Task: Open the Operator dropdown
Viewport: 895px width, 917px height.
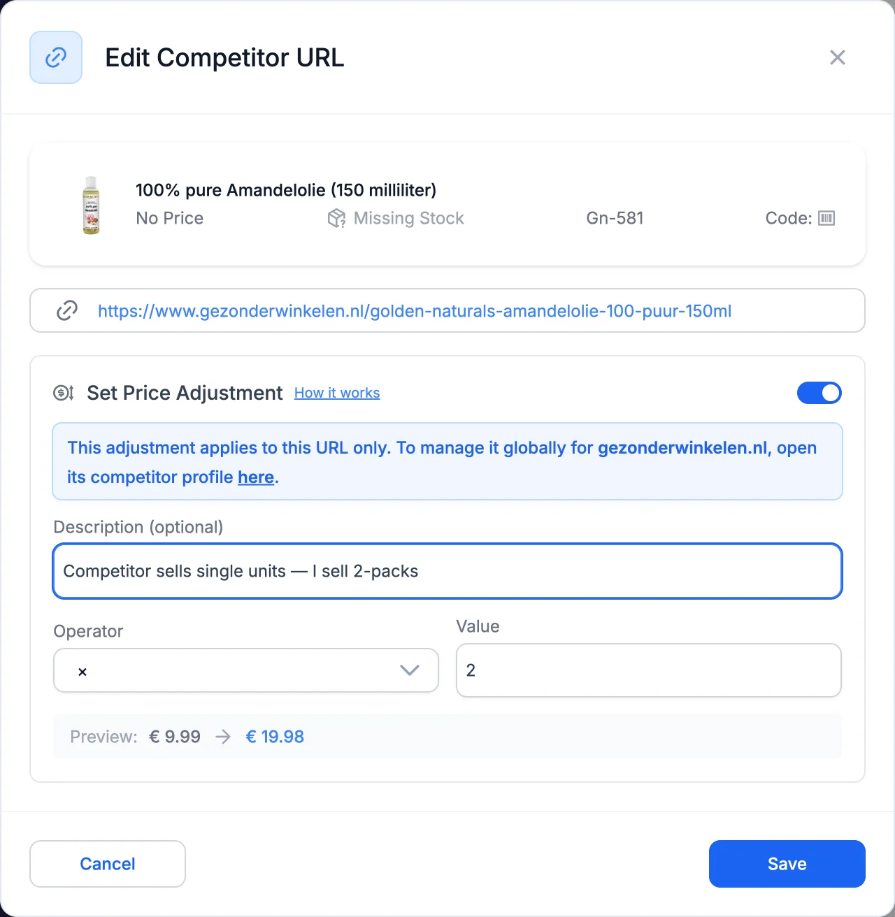Action: [x=246, y=670]
